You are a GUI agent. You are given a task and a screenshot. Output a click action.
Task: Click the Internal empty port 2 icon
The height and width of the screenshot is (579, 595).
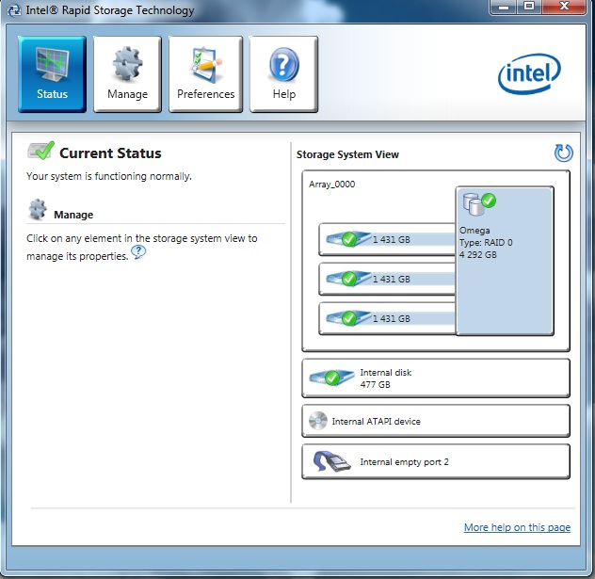pos(331,461)
